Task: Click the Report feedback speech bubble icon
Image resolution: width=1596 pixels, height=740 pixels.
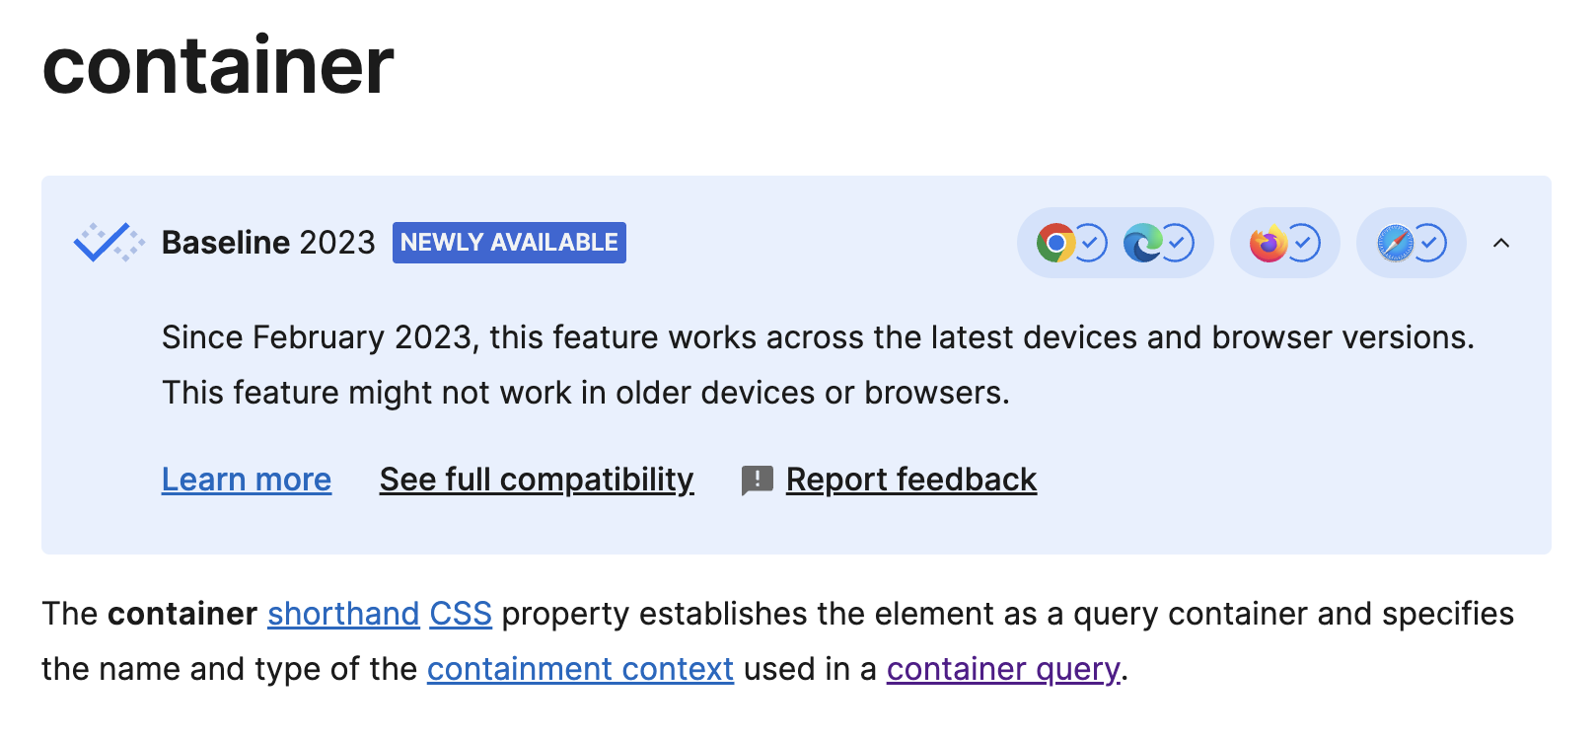Action: (x=756, y=479)
